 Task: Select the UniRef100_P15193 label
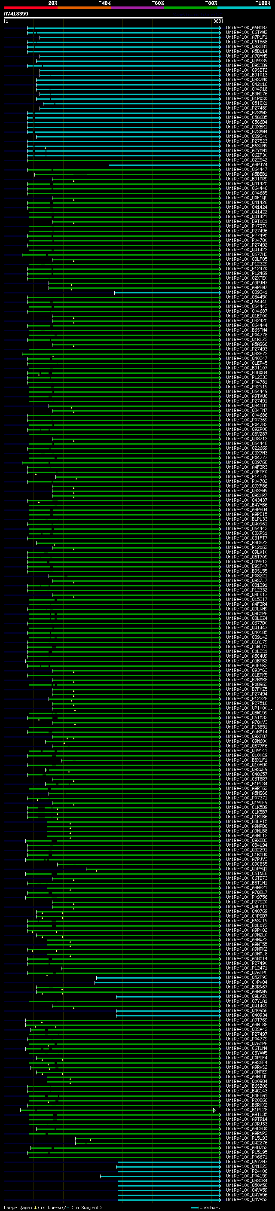tap(247, 1138)
